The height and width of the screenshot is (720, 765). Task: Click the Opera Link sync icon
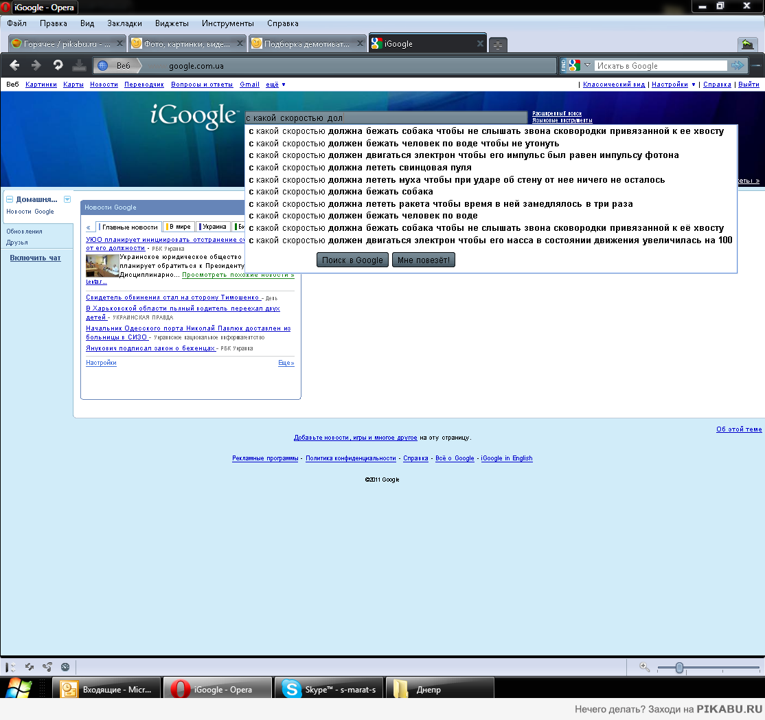click(x=30, y=667)
